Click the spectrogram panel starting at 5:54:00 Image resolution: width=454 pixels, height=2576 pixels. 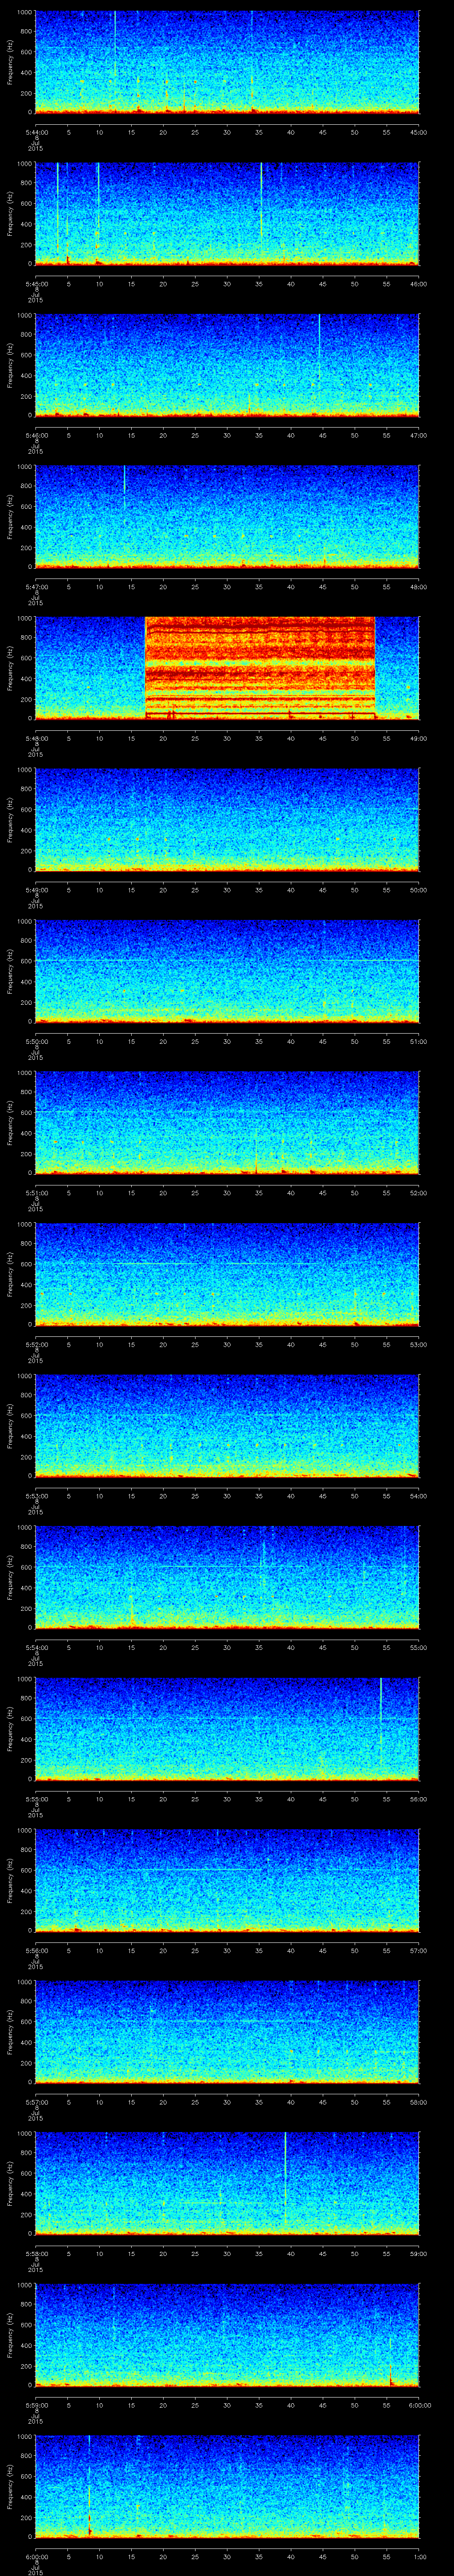(227, 1577)
